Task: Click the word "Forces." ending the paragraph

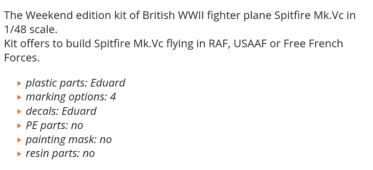Action: pyautogui.click(x=22, y=58)
